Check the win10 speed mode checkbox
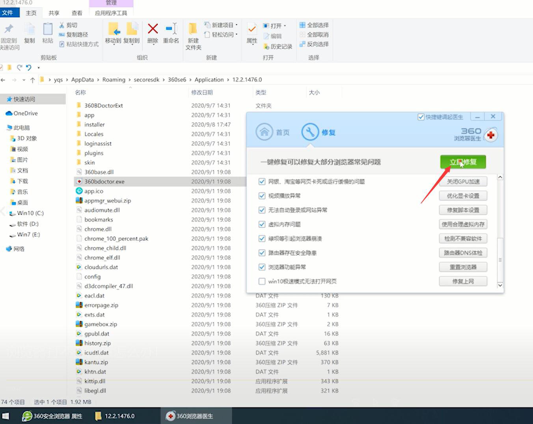 262,281
